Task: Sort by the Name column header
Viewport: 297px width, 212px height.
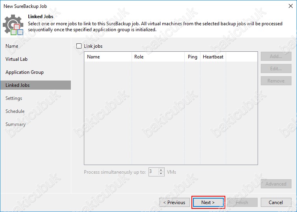Action: click(108, 57)
